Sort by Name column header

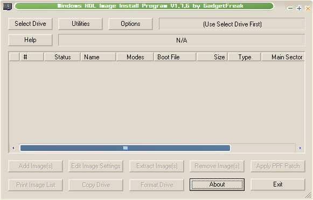(x=98, y=57)
